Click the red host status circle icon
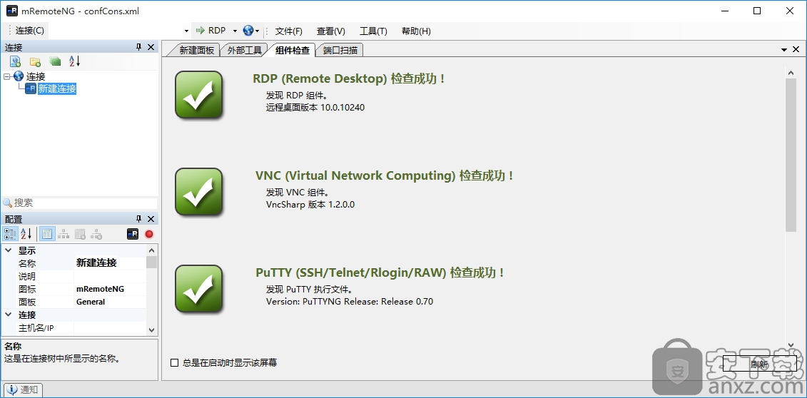 click(149, 234)
